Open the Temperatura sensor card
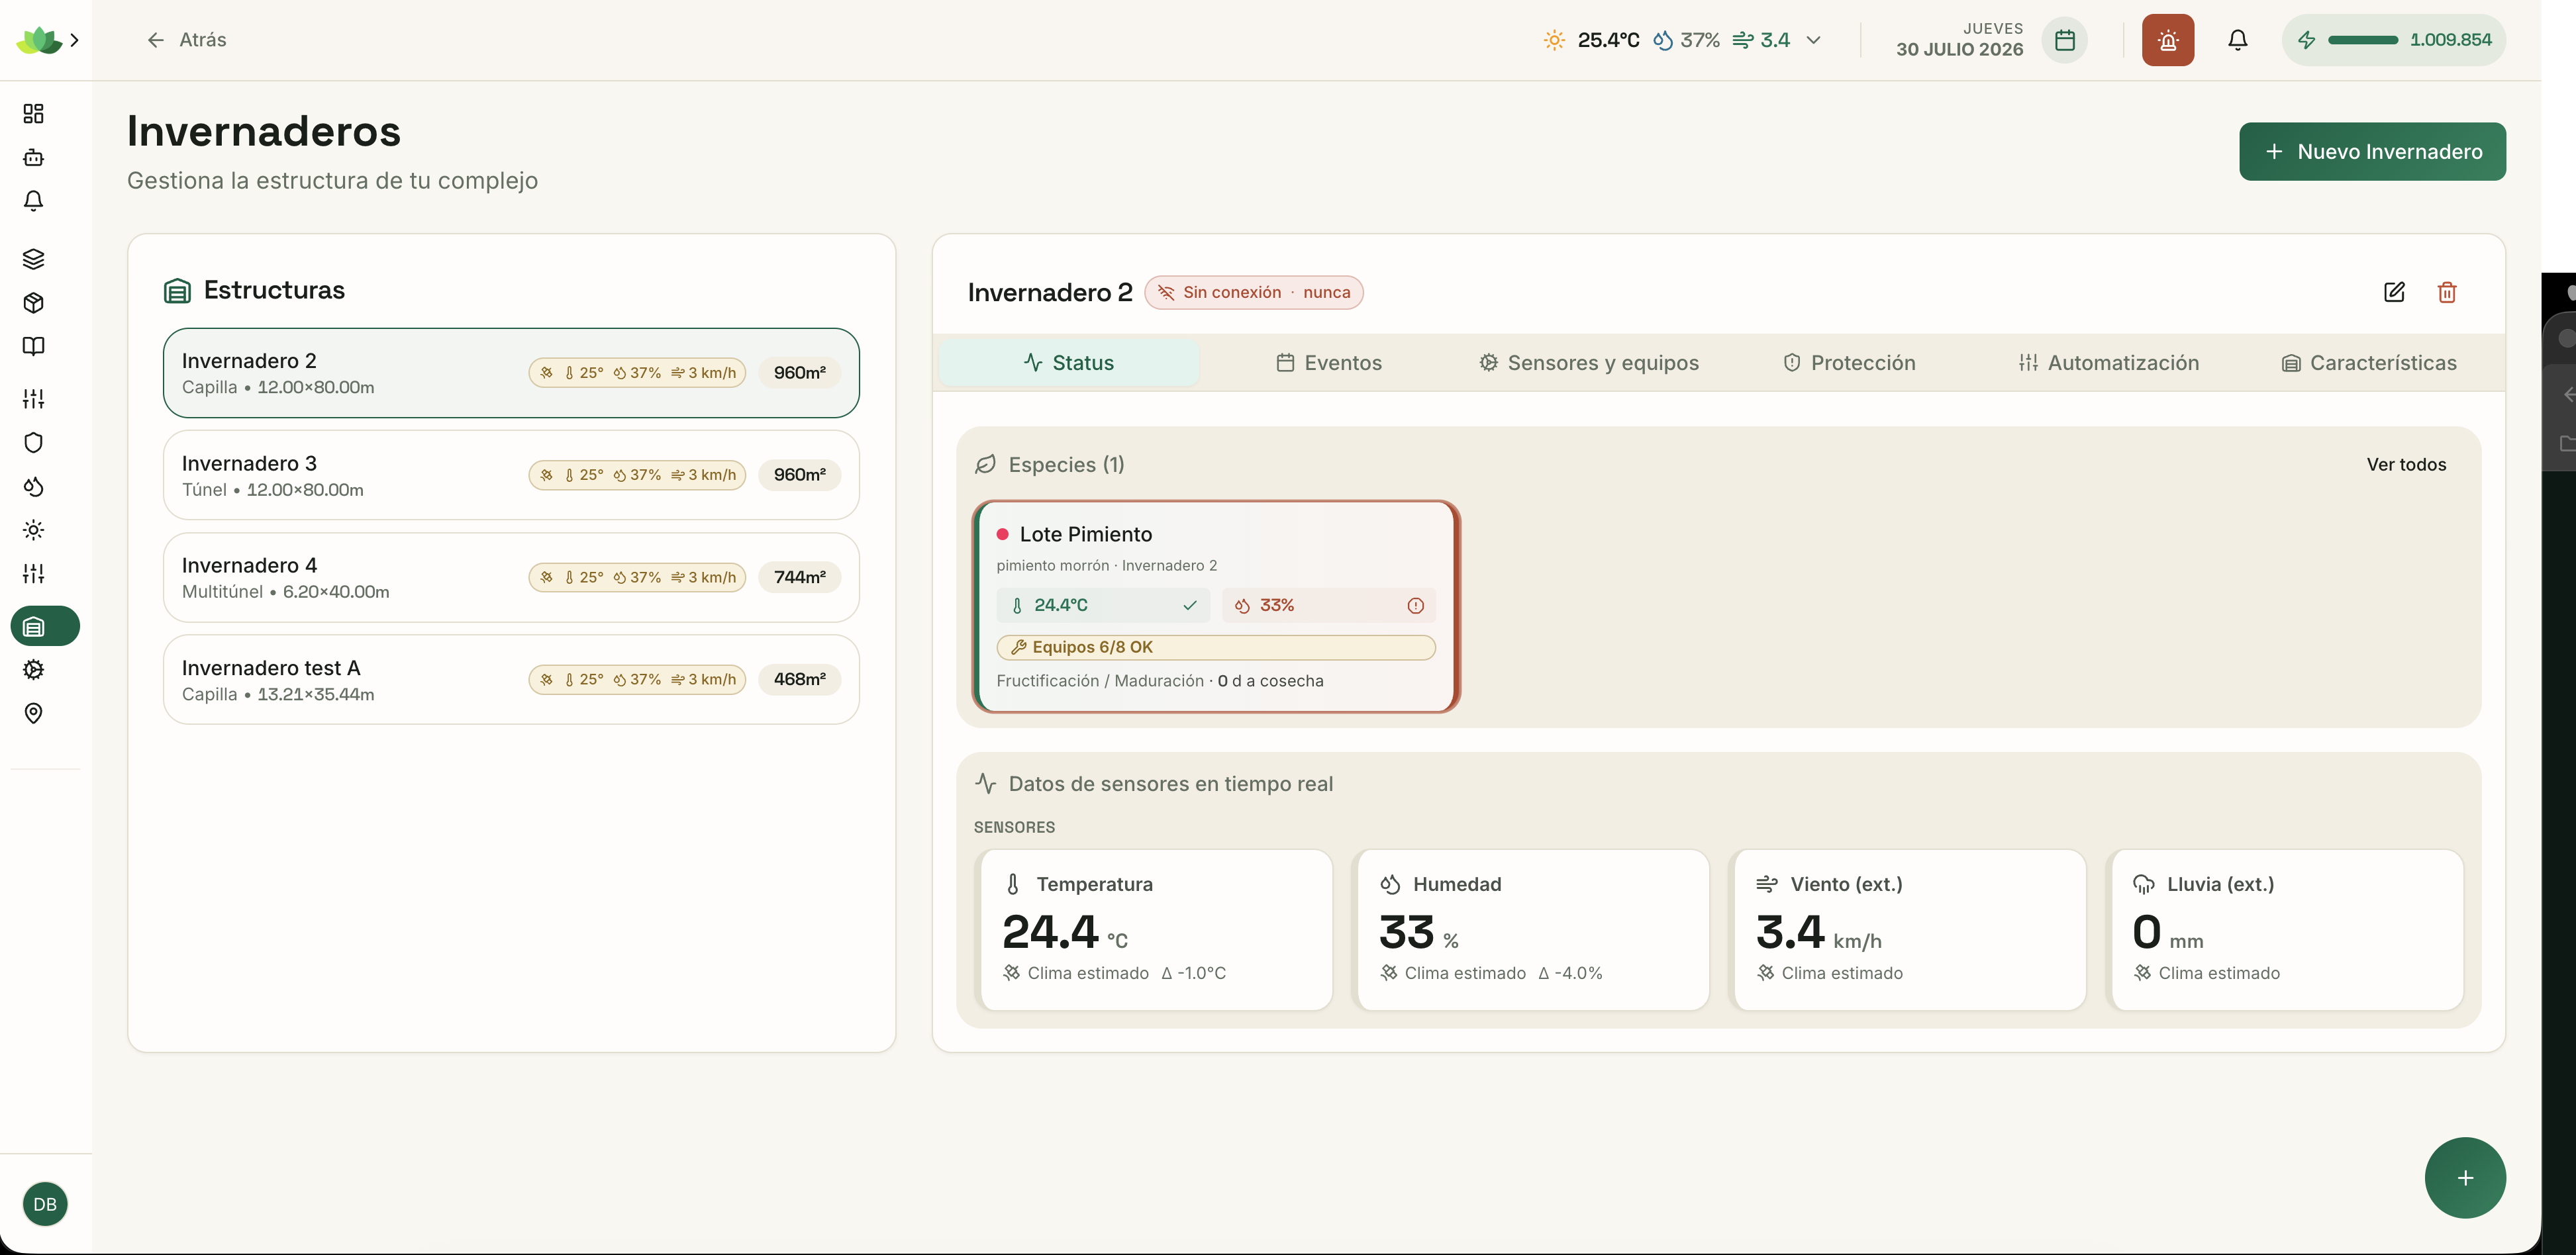This screenshot has width=2576, height=1255. (x=1154, y=929)
